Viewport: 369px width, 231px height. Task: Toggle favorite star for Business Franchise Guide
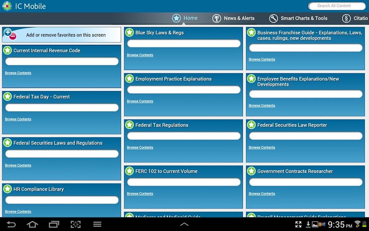pyautogui.click(x=251, y=32)
